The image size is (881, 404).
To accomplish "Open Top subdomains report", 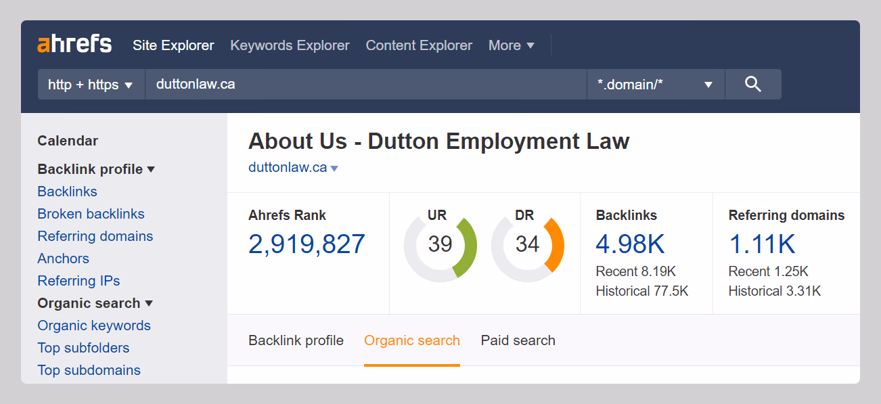I will [89, 370].
